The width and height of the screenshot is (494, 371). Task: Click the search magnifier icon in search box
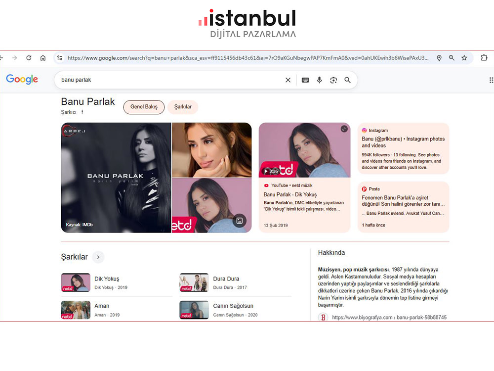tap(347, 80)
